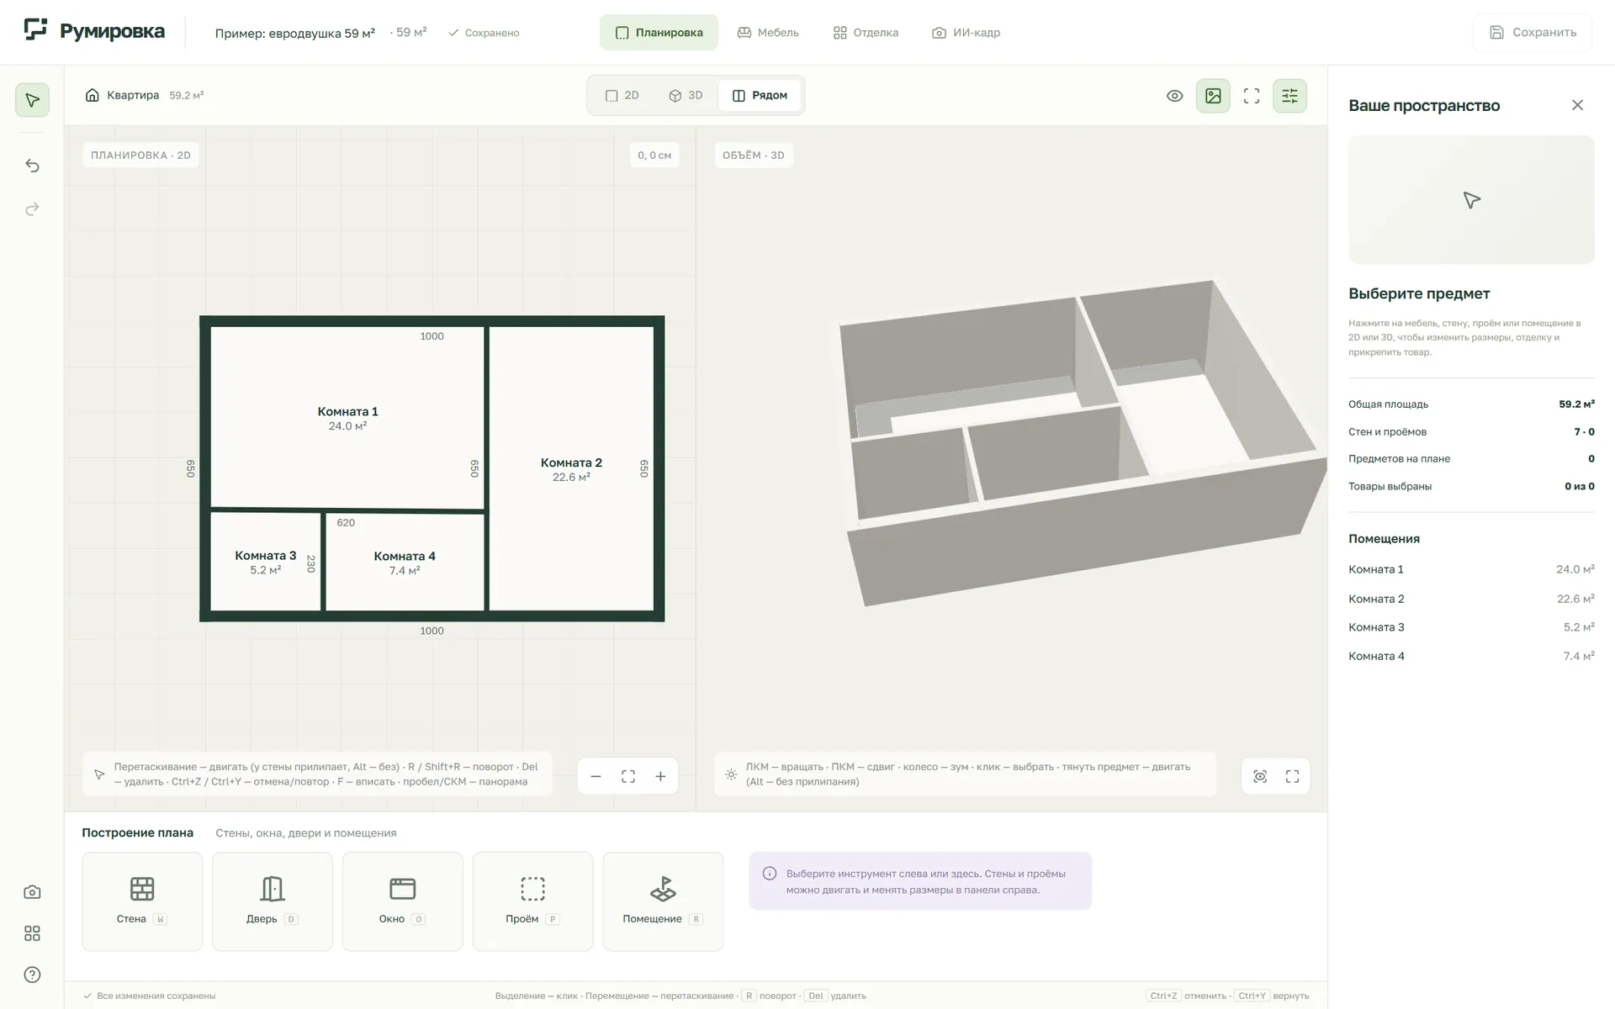Viewport: 1615px width, 1009px height.
Task: Select the Помещение room tool
Action: click(x=663, y=901)
